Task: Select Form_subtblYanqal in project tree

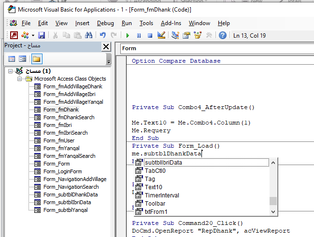Action: (x=66, y=210)
